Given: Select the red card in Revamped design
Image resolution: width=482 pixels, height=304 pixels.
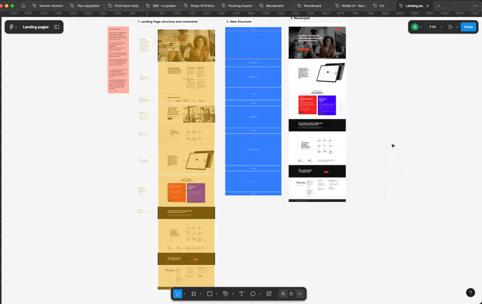Looking at the screenshot, I should point(307,105).
